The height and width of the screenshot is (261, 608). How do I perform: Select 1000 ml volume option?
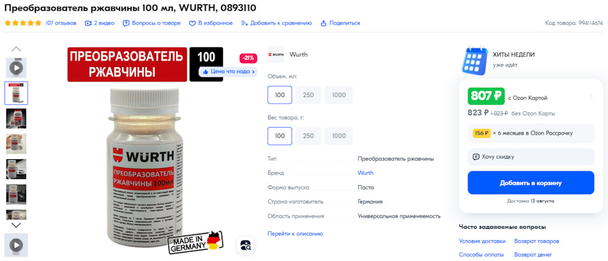339,95
